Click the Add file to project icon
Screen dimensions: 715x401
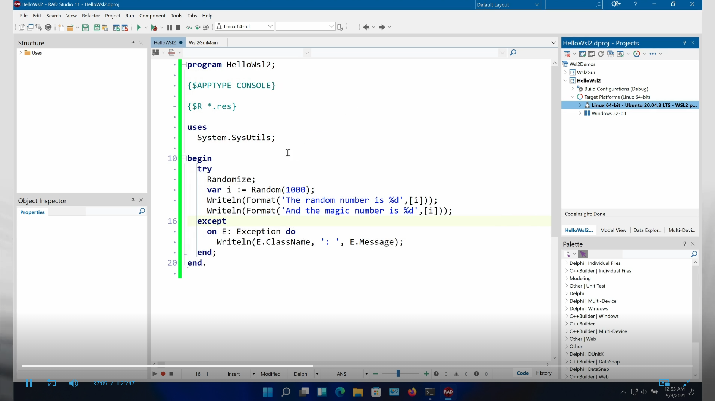click(116, 27)
